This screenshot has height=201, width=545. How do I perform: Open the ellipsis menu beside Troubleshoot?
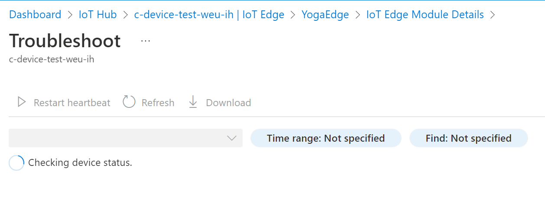pyautogui.click(x=145, y=41)
